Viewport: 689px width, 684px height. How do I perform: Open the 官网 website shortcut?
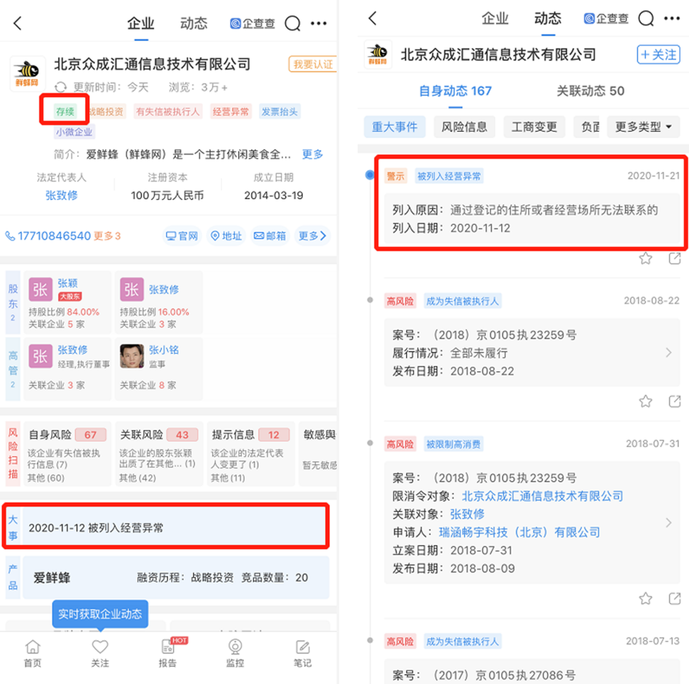coord(182,236)
